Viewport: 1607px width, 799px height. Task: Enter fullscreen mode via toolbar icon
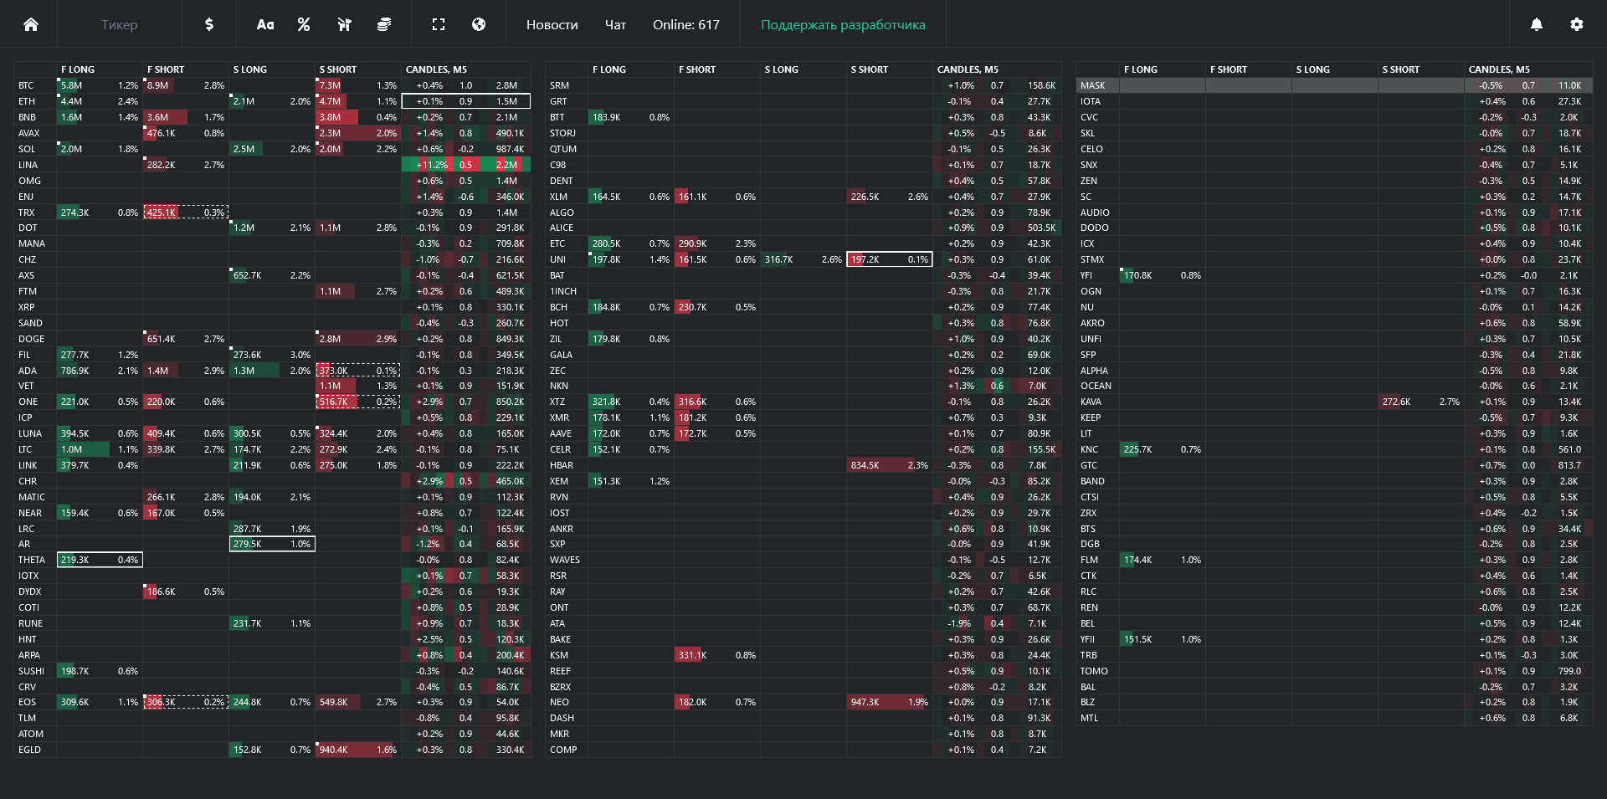pos(439,24)
